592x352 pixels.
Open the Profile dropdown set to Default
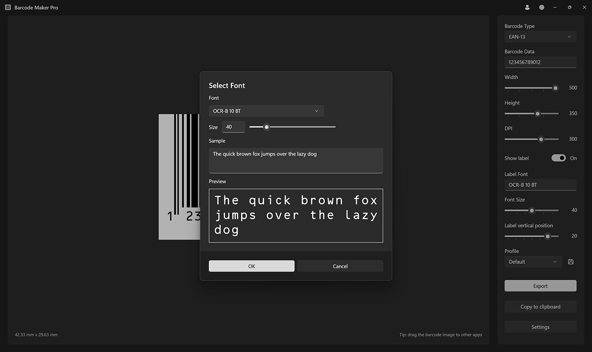[x=533, y=262]
